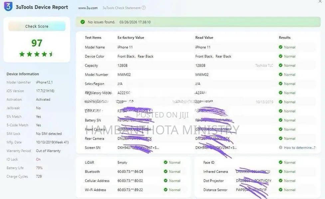
Task: Select the iOS version 17.7(21H16)
Action: pos(45,91)
